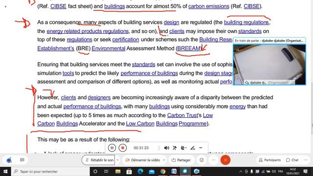Open the notification center icon
The image size is (313, 176).
tap(305, 172)
